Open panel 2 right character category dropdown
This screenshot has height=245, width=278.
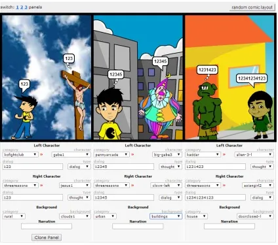pyautogui.click(x=111, y=186)
